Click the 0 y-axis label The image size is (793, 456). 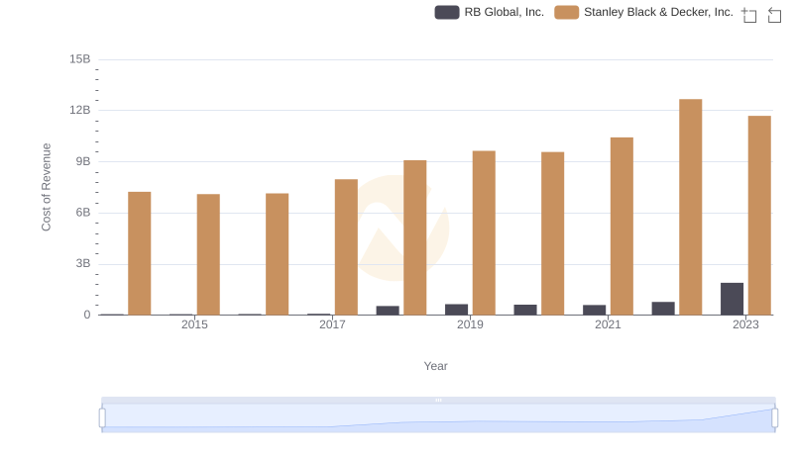point(87,315)
